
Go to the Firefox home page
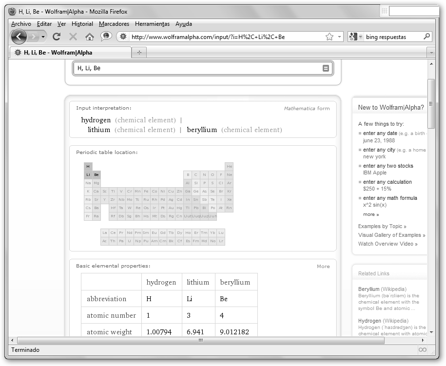click(x=89, y=37)
